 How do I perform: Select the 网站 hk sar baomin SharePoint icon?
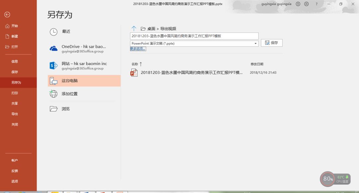point(53,65)
